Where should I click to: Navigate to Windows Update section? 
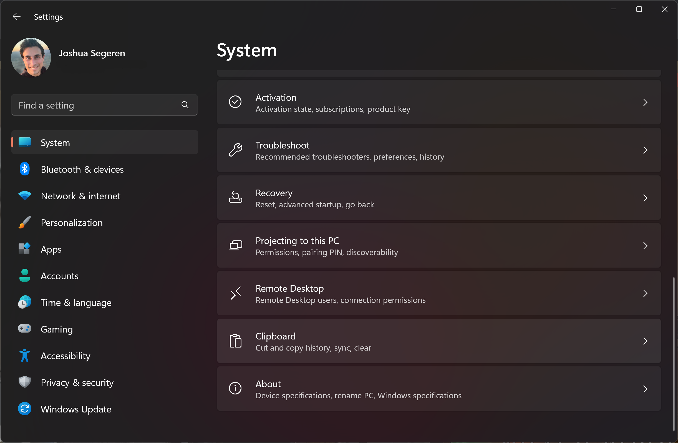pyautogui.click(x=75, y=409)
